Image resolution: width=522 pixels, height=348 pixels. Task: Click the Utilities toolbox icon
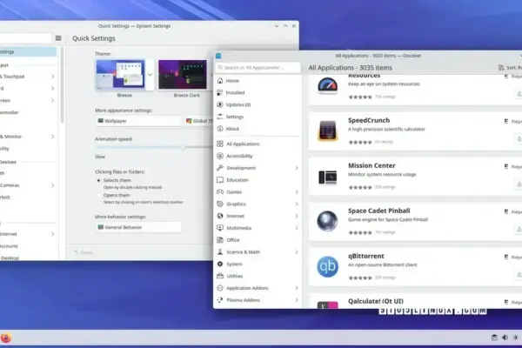point(220,276)
